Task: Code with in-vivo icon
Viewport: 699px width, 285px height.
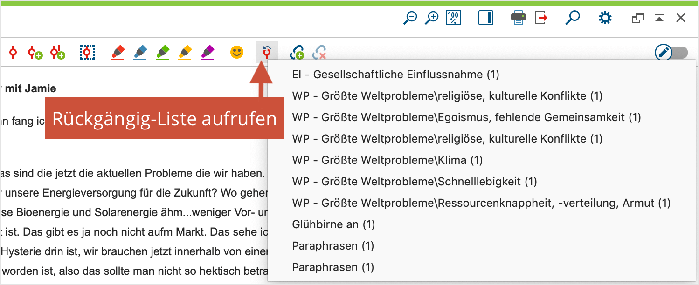Action: tap(58, 52)
